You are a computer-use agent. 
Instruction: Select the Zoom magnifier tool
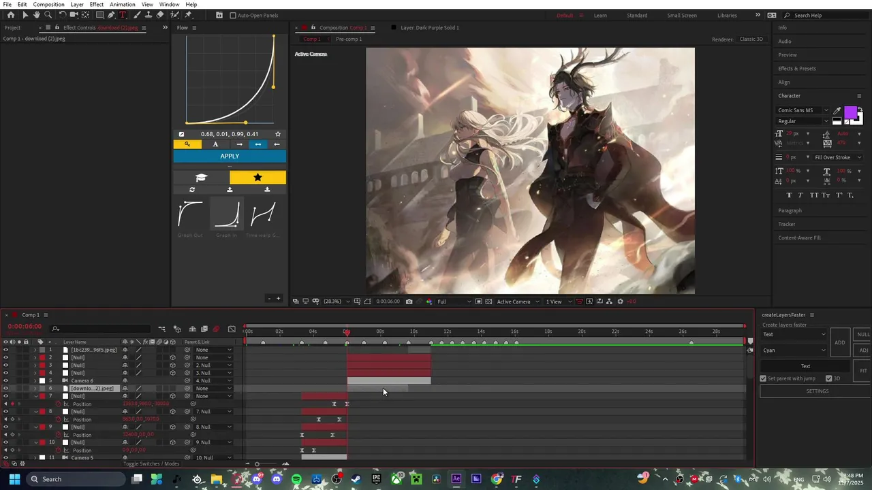point(48,15)
